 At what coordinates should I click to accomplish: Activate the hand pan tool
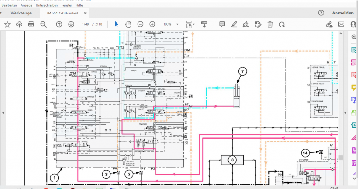(128, 24)
